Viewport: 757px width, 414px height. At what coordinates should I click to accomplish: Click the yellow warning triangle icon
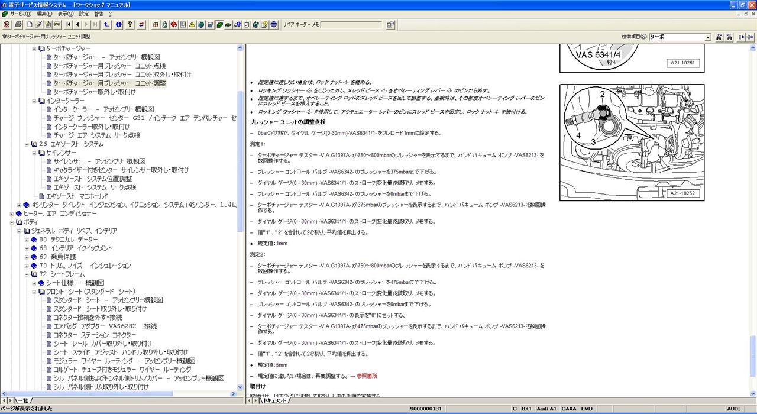[192, 25]
